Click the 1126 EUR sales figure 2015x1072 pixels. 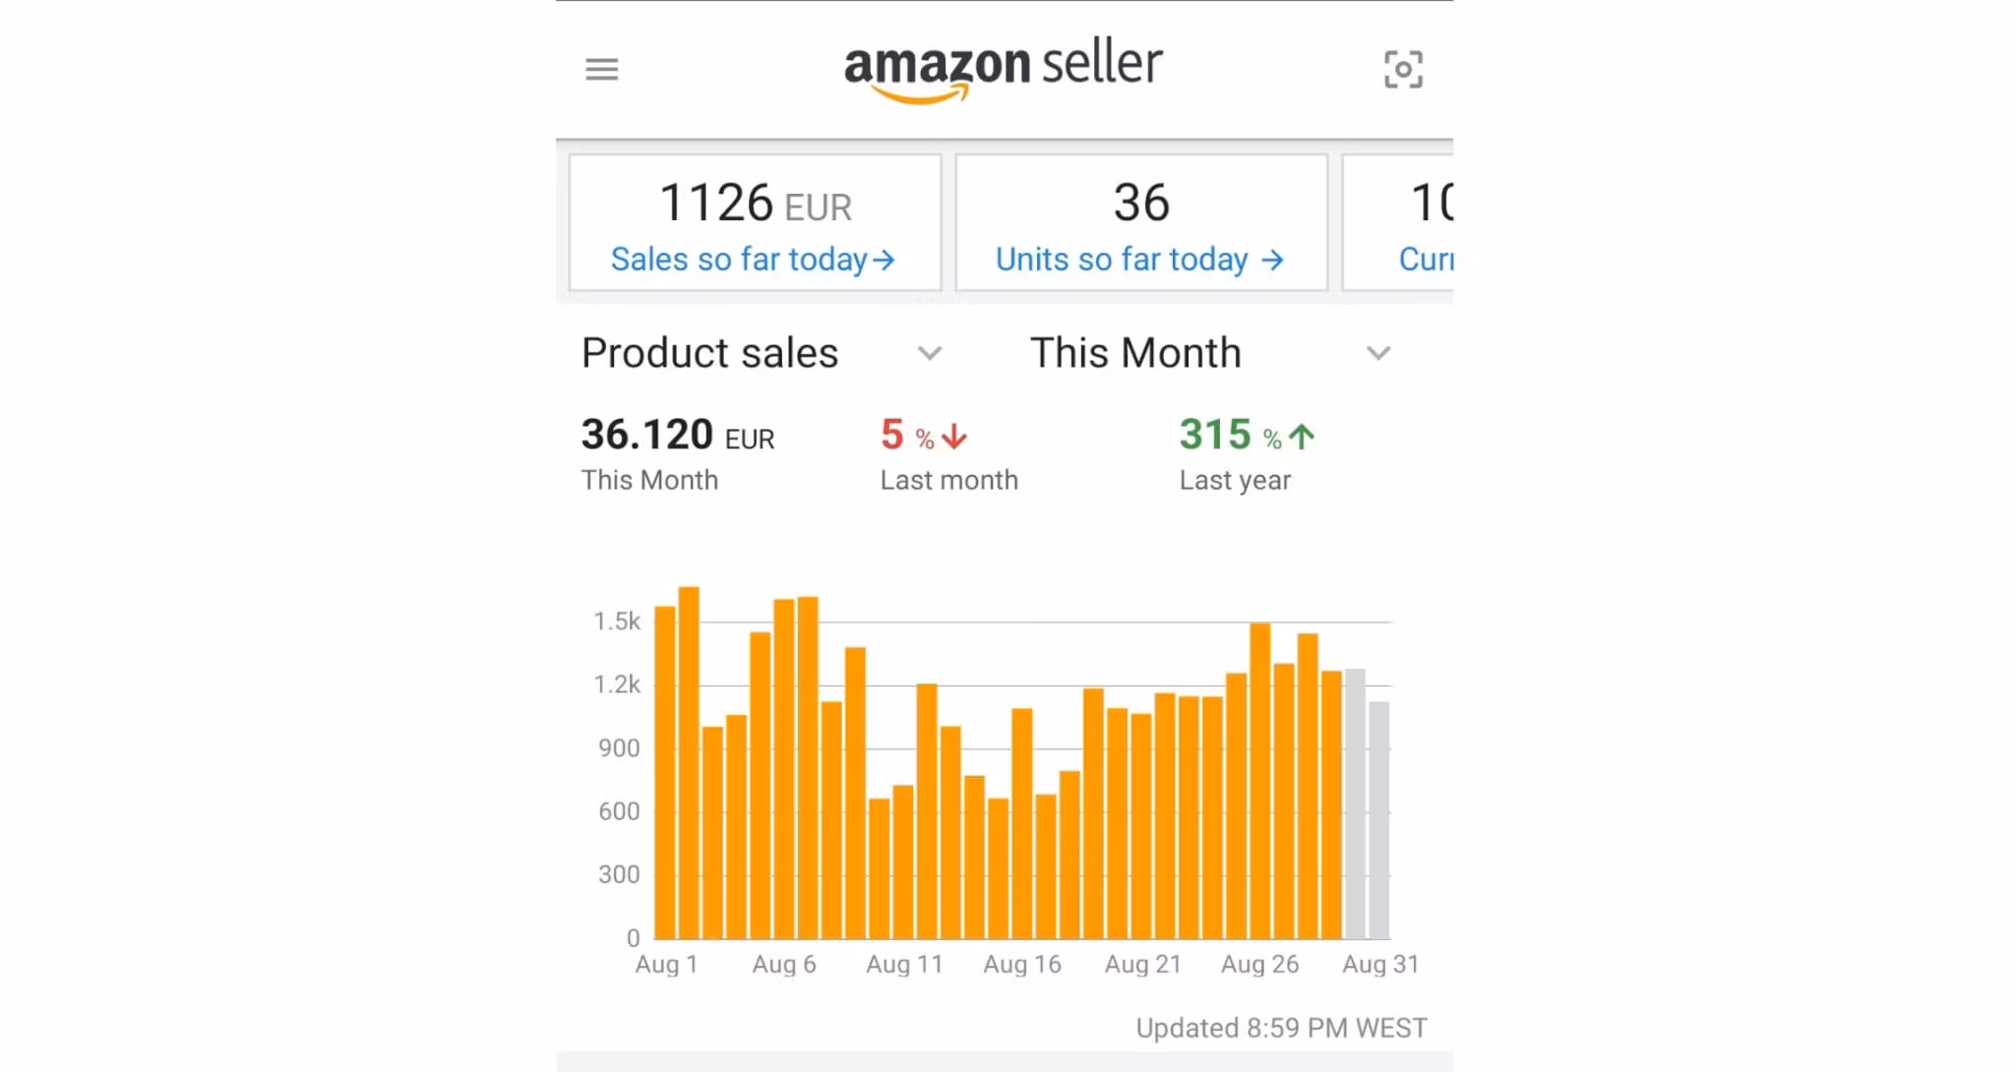(x=755, y=204)
